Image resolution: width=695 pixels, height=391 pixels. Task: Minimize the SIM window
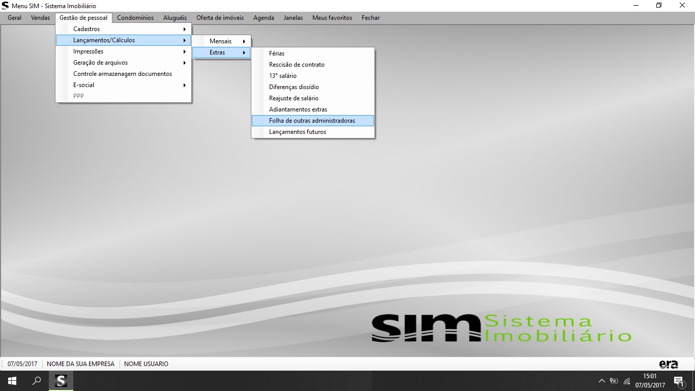(x=636, y=6)
